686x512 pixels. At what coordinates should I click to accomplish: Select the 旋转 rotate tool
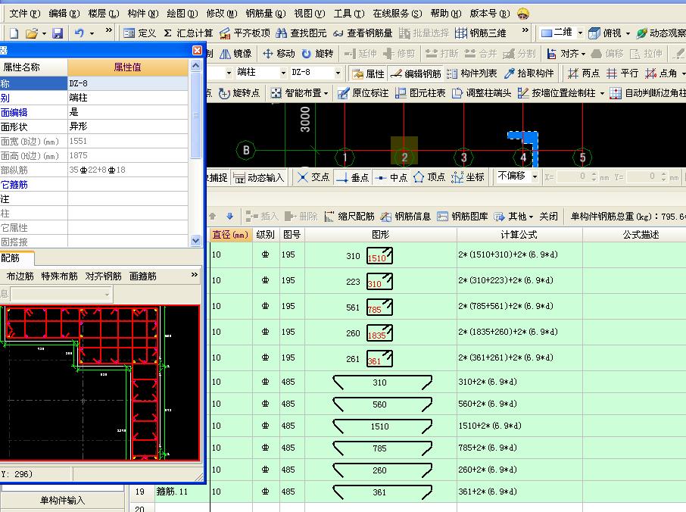click(x=317, y=53)
